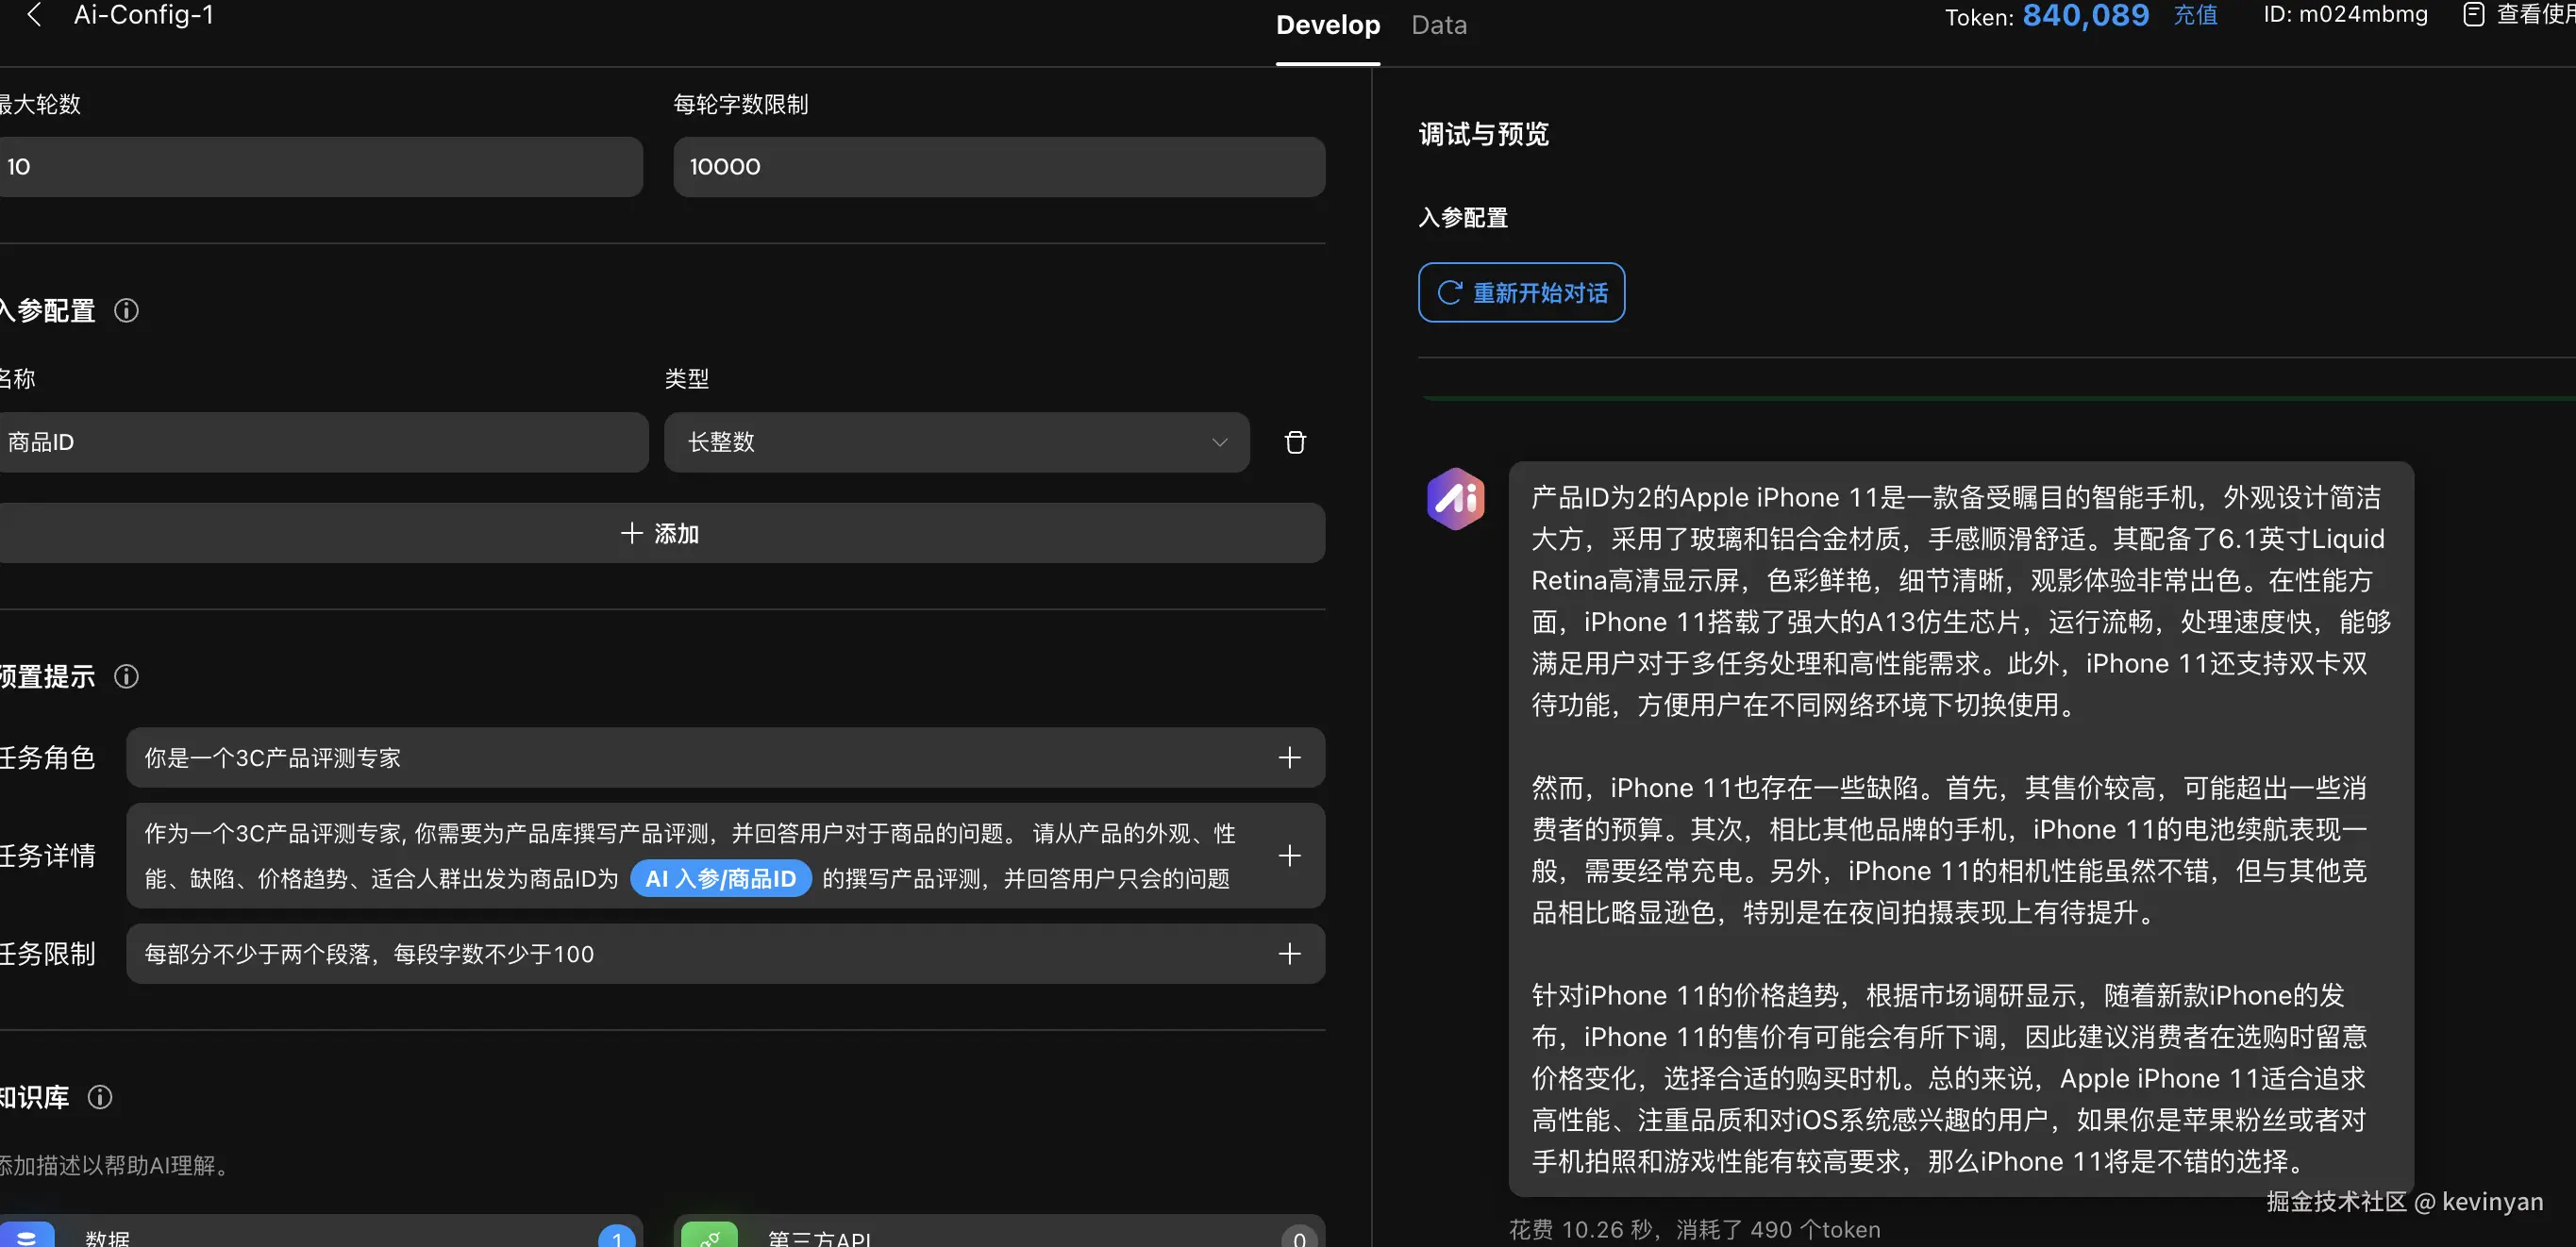The width and height of the screenshot is (2576, 1247).
Task: Click the 添加 parameter button
Action: tap(660, 534)
